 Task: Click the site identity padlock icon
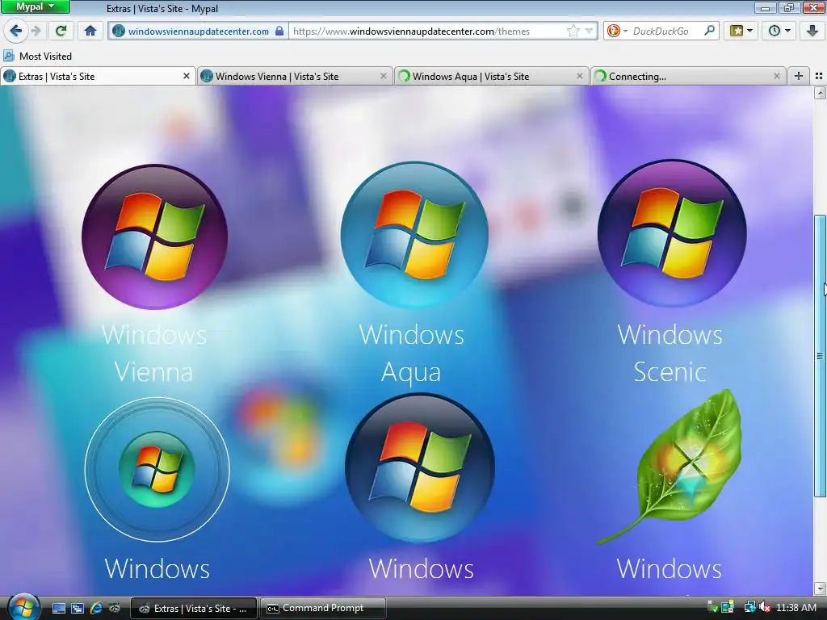click(279, 31)
